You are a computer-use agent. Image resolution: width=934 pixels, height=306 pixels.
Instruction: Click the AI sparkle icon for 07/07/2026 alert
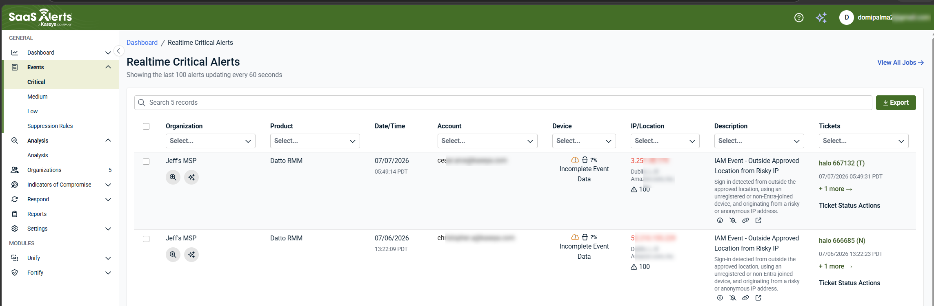[x=191, y=177]
